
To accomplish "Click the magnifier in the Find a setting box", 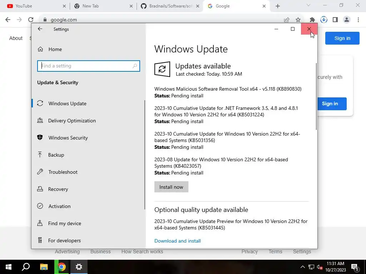I will 135,66.
